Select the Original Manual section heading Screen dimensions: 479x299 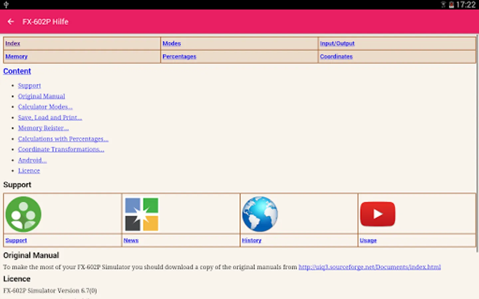(31, 255)
